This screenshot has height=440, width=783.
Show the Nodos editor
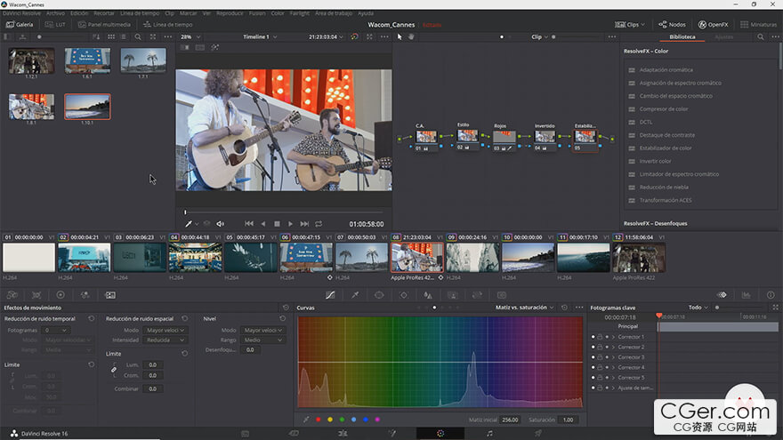[x=674, y=25]
